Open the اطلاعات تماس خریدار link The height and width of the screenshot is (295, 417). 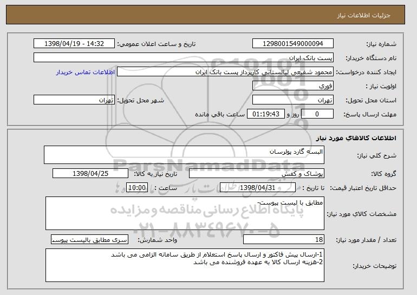[86, 72]
